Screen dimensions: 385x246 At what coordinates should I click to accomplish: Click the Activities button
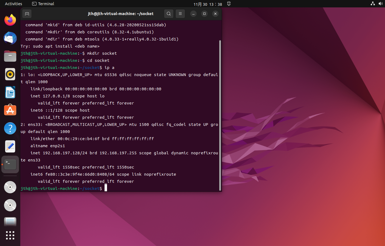pyautogui.click(x=13, y=4)
